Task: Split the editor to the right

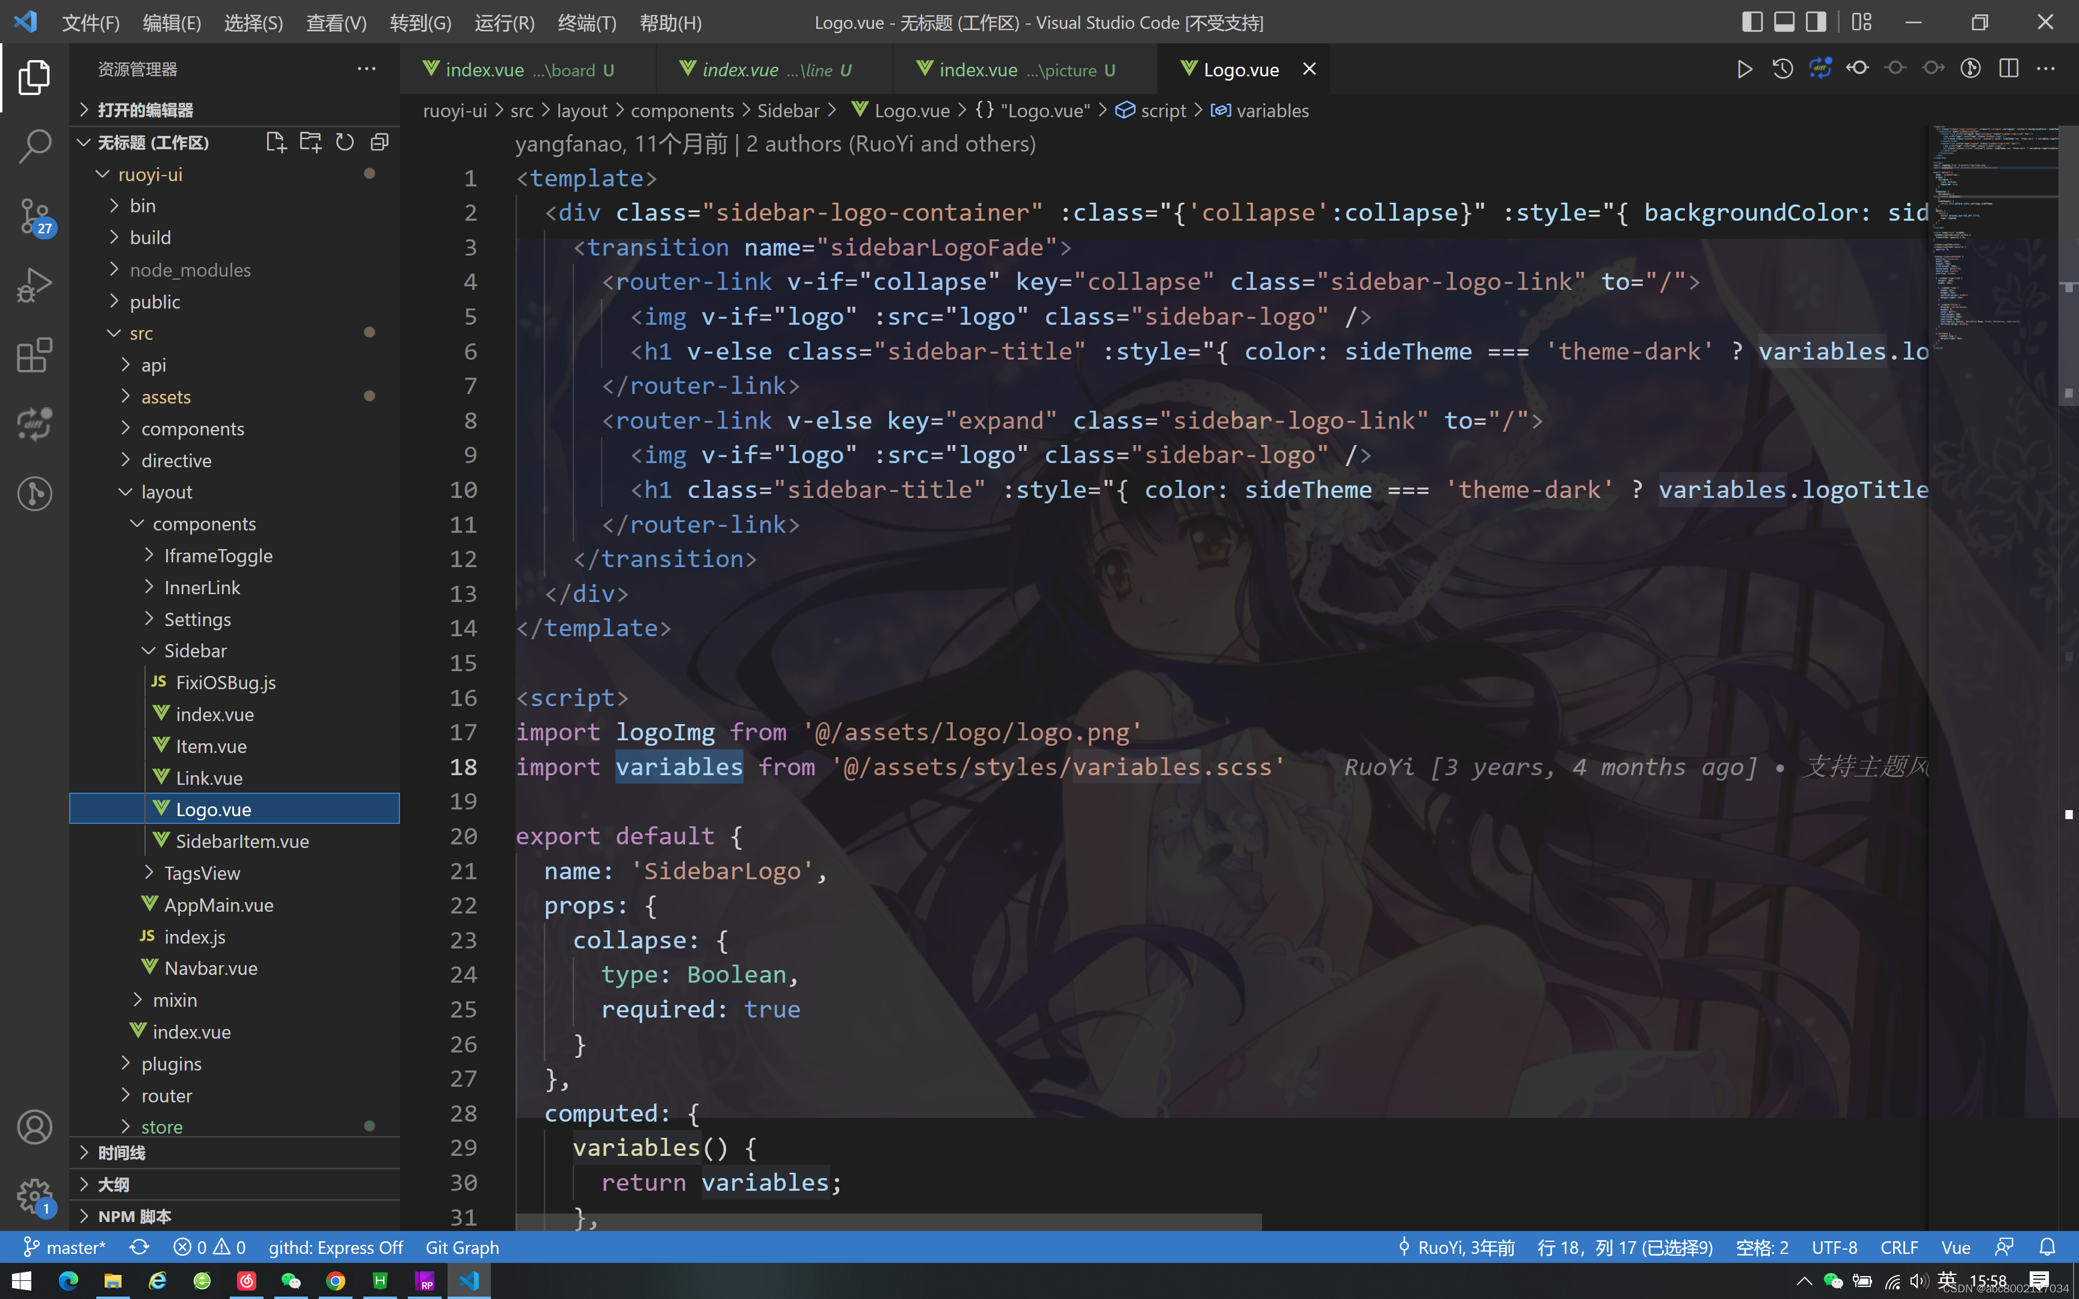Action: point(2009,69)
